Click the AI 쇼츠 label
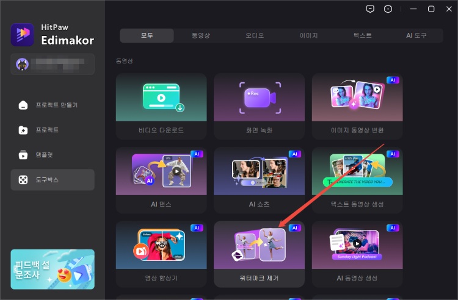458x300 pixels. (259, 204)
